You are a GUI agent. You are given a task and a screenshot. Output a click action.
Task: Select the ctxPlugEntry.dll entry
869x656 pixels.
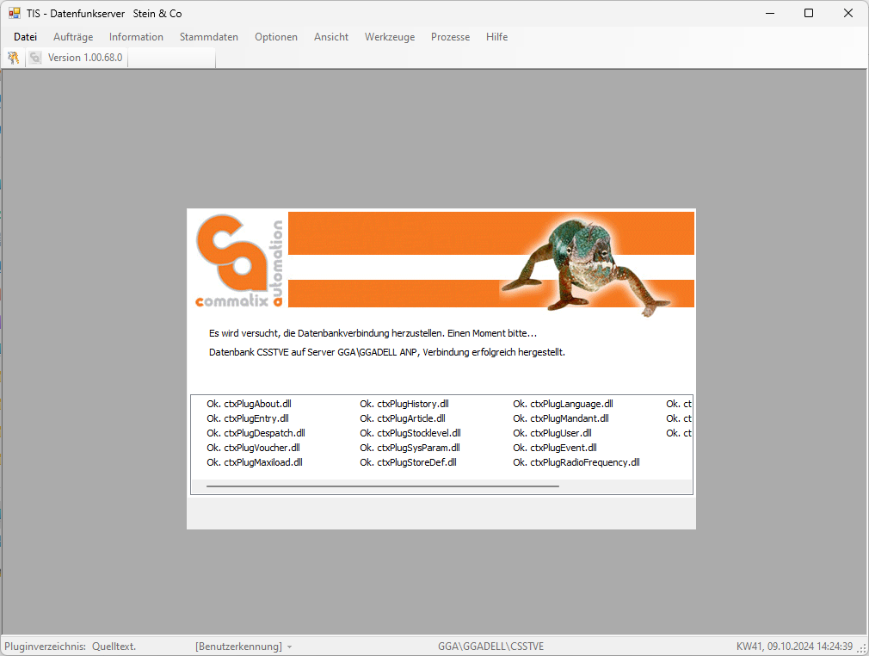[248, 418]
